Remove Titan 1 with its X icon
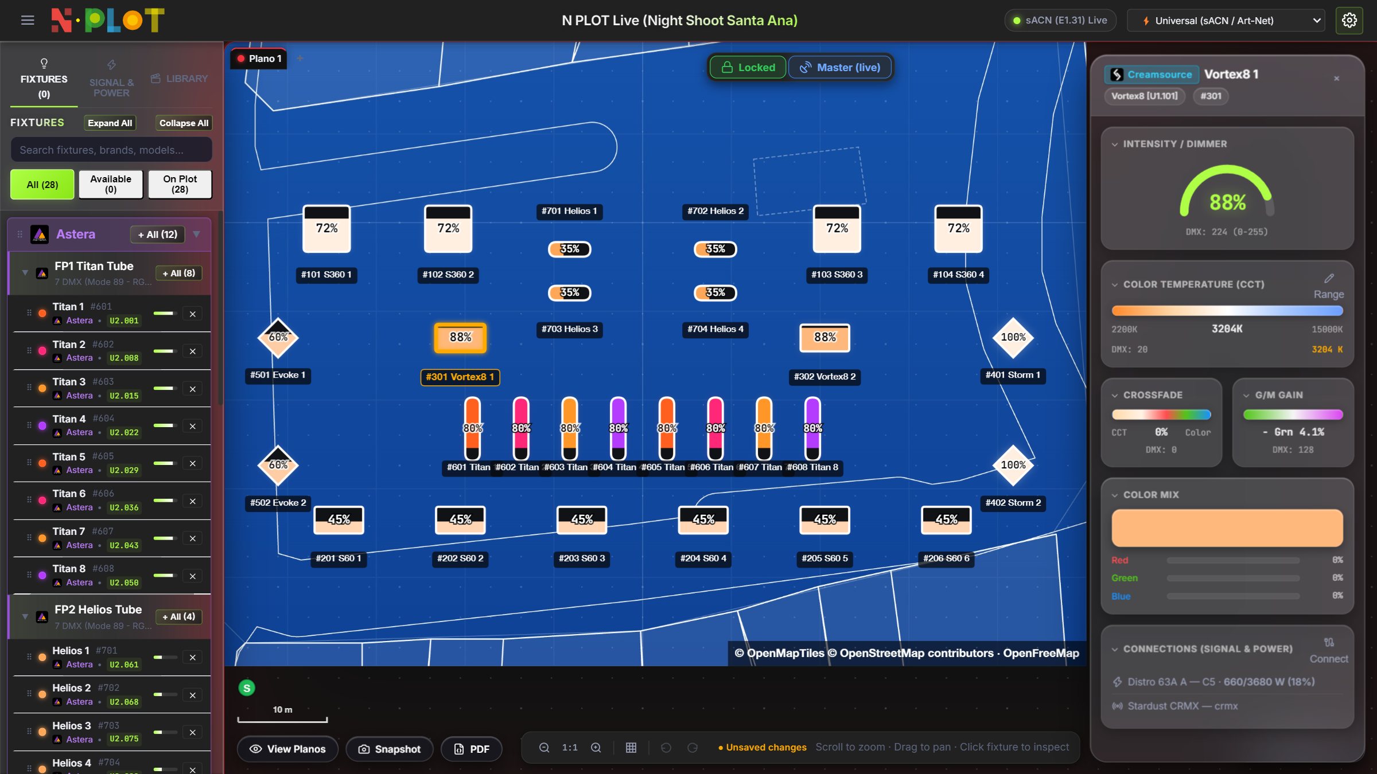Screen dimensions: 1377x774 point(193,314)
